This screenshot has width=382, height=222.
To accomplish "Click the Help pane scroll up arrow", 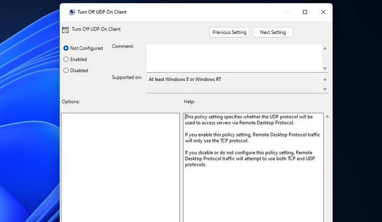I will pos(327,117).
